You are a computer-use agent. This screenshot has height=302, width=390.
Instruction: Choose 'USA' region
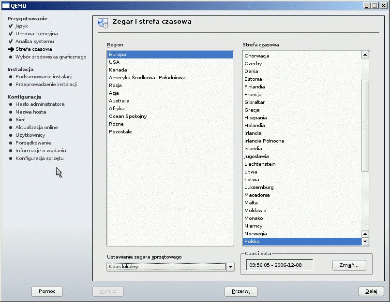point(114,62)
